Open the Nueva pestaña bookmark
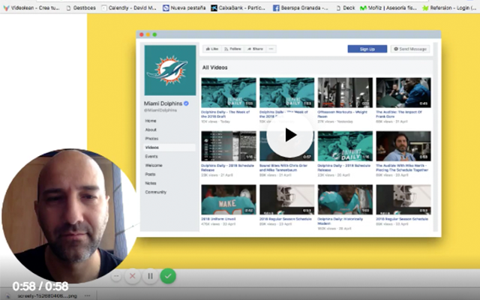Viewport: 480px width, 300px height. pyautogui.click(x=184, y=7)
